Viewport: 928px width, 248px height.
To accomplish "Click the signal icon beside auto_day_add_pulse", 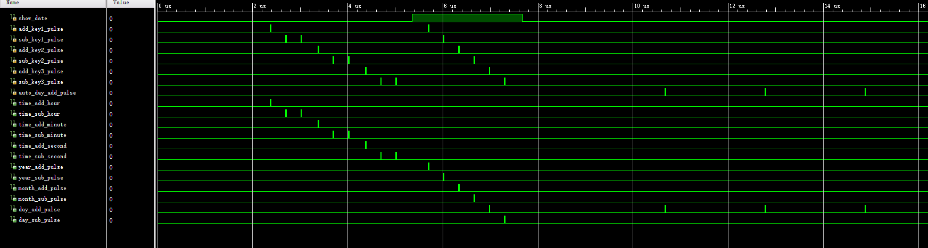I will [x=13, y=92].
